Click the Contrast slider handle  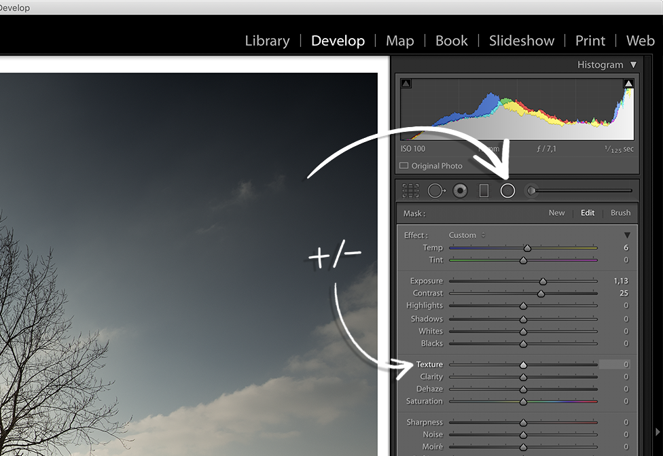coord(541,294)
